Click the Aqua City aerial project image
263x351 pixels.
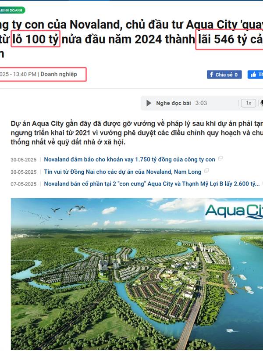pos(137,273)
